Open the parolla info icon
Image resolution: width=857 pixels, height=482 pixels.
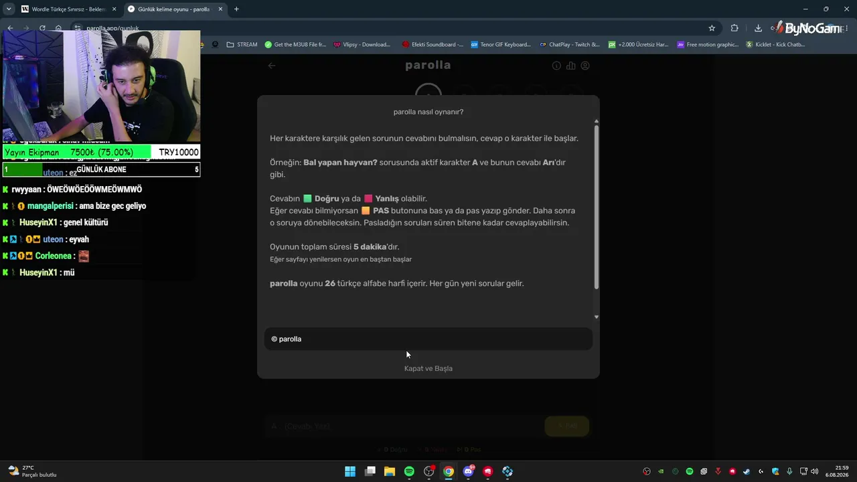click(x=556, y=66)
